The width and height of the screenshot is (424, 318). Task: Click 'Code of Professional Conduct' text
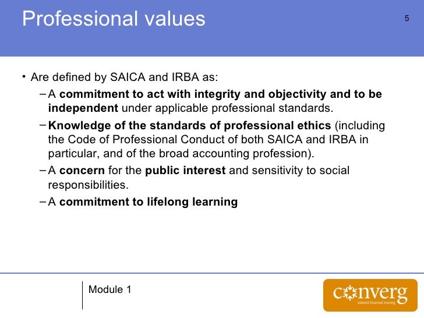(147, 140)
